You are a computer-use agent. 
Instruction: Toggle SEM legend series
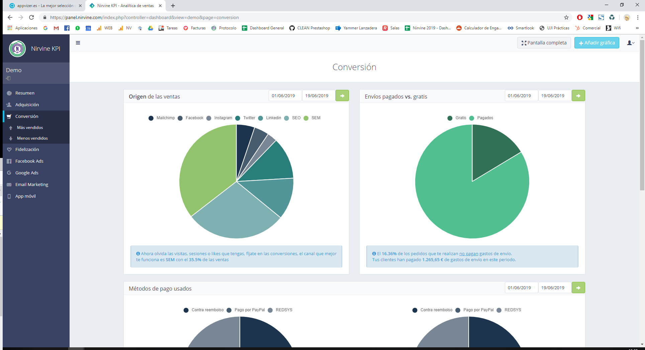click(x=312, y=118)
